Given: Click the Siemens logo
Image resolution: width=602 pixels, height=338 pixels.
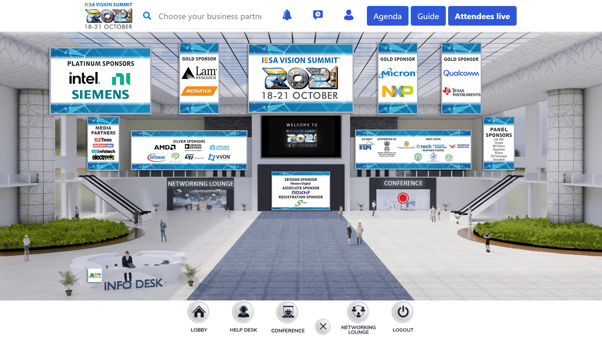Looking at the screenshot, I should (100, 95).
